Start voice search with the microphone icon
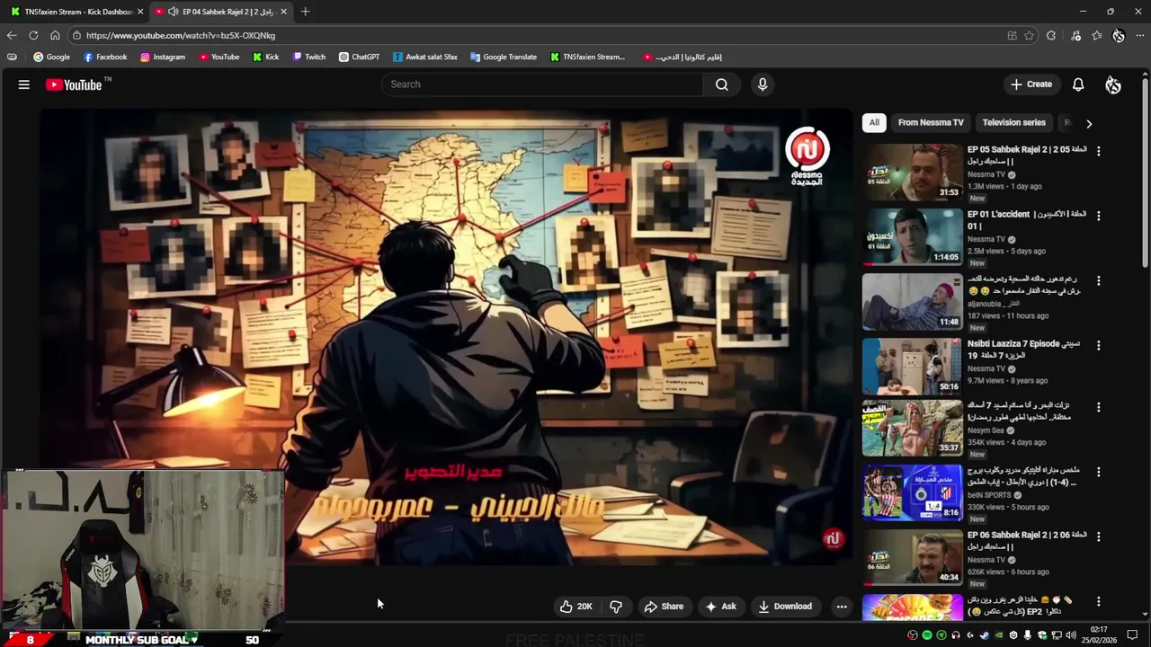The width and height of the screenshot is (1151, 647). click(x=763, y=84)
